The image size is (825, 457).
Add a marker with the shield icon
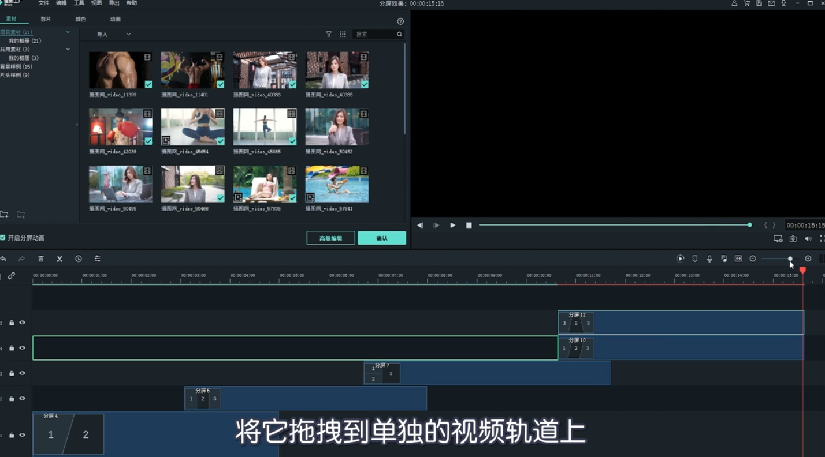pos(695,259)
